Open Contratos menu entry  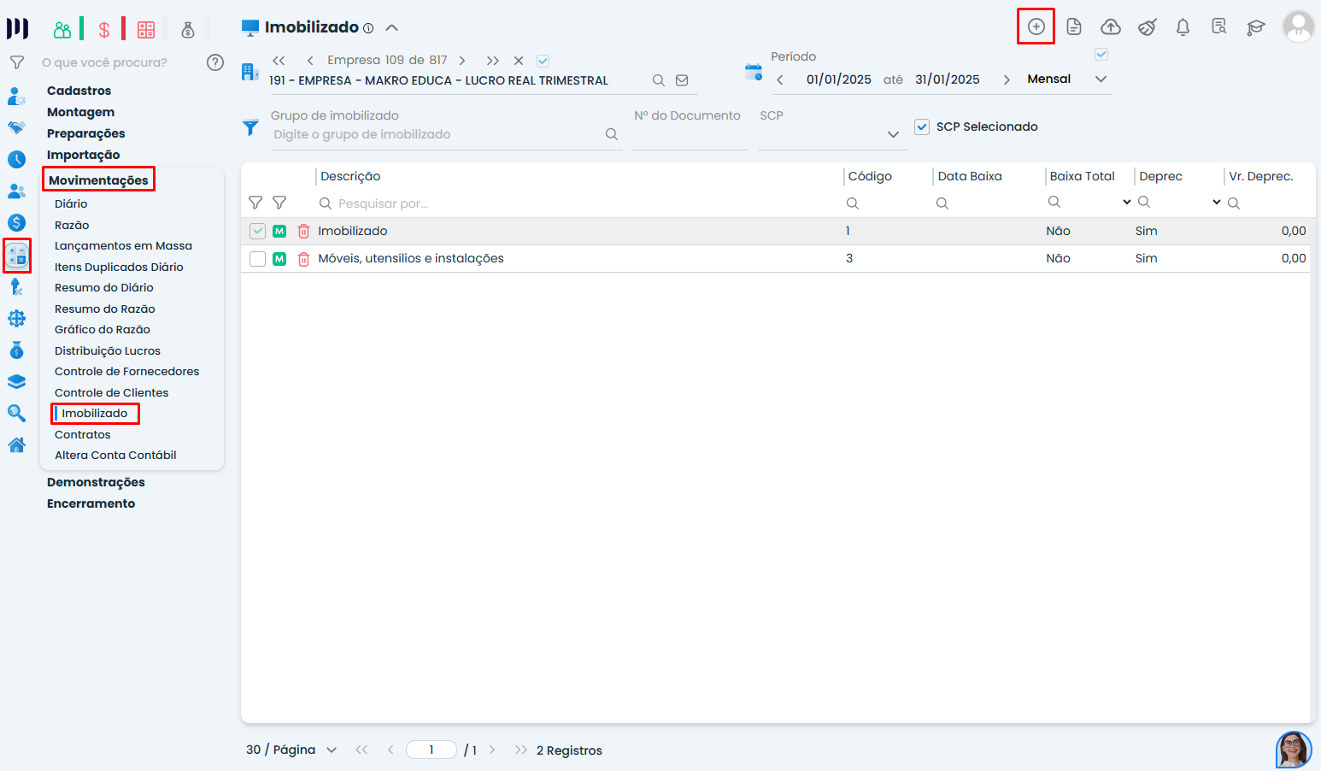[x=82, y=434]
